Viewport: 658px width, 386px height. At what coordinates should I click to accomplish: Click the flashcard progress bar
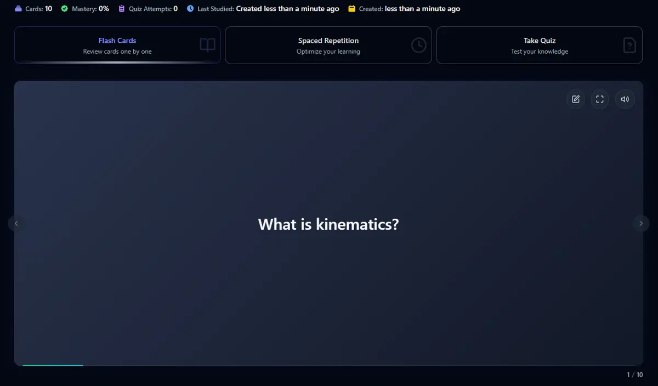[x=328, y=365]
